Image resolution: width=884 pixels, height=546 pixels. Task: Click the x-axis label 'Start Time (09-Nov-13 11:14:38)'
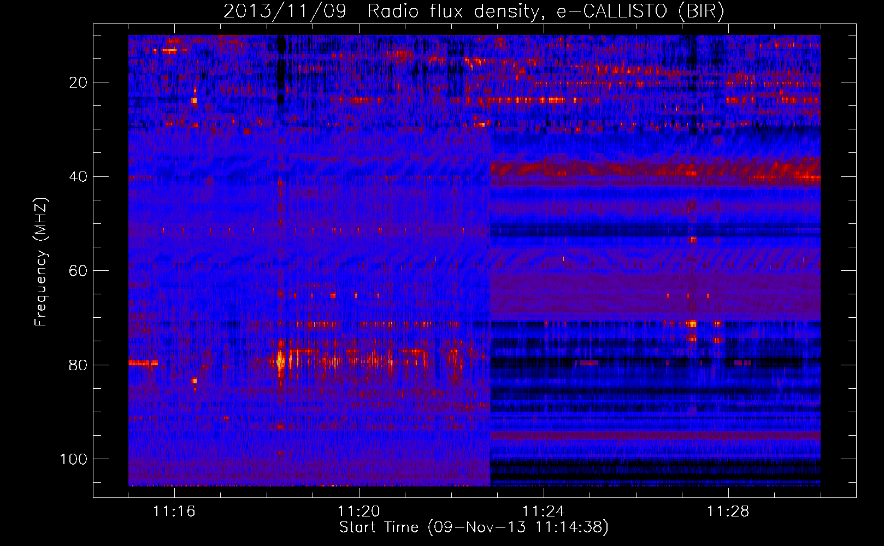pyautogui.click(x=474, y=527)
